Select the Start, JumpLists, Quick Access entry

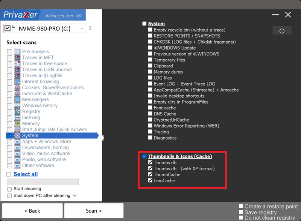55,130
